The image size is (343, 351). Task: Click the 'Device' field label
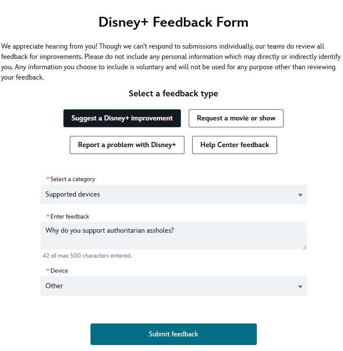[x=59, y=271]
